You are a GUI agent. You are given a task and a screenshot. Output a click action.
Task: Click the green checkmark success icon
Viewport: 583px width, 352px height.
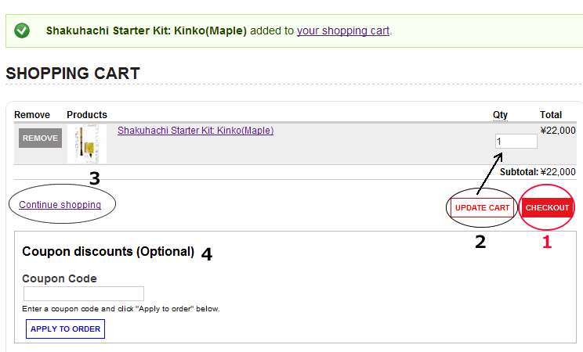pyautogui.click(x=22, y=31)
